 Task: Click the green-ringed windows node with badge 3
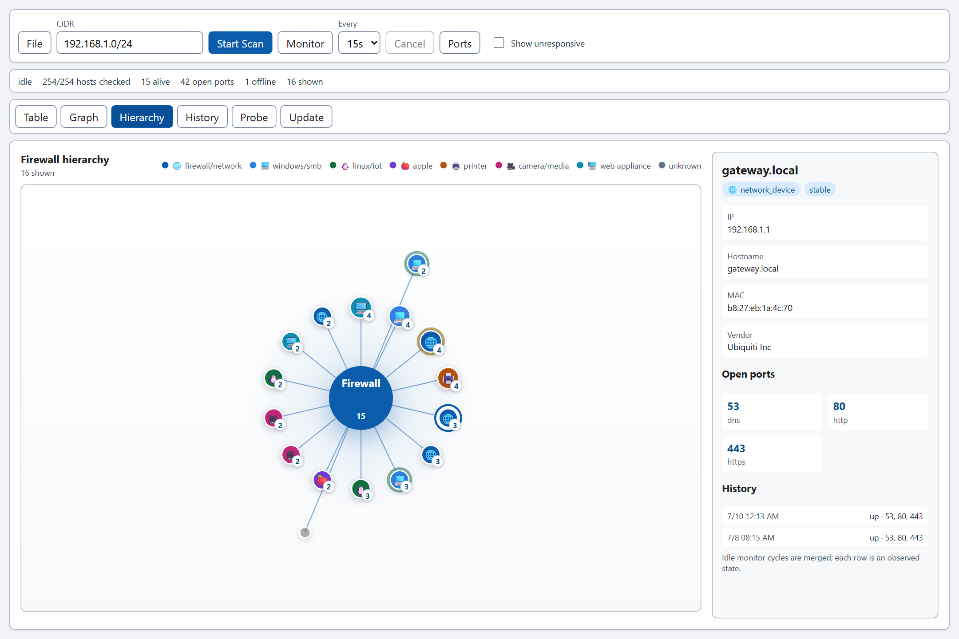[399, 480]
